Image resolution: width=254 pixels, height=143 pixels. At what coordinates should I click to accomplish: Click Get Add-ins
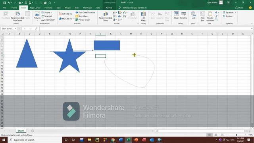tap(65, 14)
